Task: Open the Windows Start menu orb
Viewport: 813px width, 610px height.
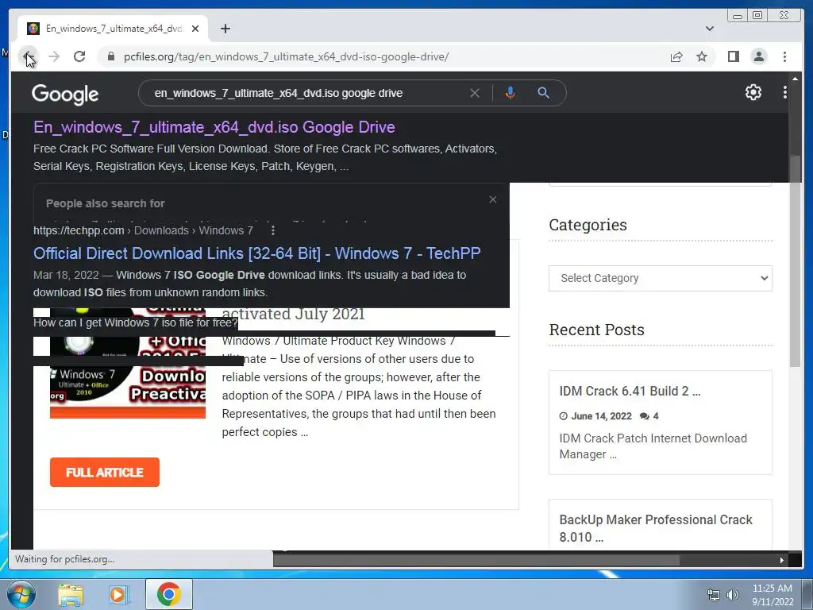Action: click(x=21, y=594)
